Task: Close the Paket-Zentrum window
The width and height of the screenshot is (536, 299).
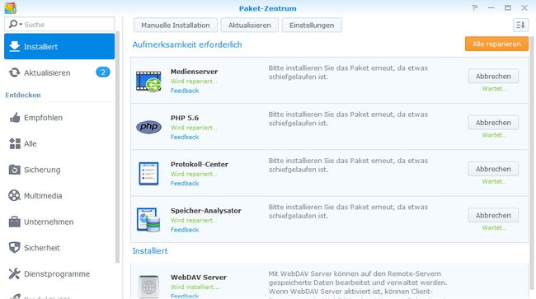Action: coord(524,7)
